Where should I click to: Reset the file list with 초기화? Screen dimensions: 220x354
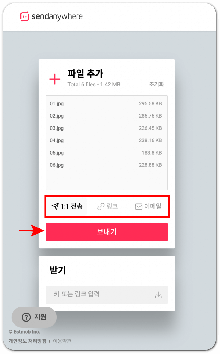[156, 84]
